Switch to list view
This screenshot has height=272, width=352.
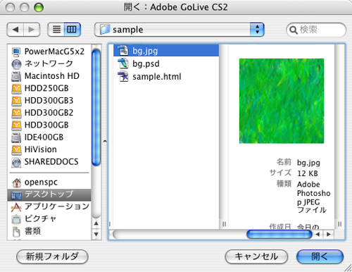click(x=56, y=30)
